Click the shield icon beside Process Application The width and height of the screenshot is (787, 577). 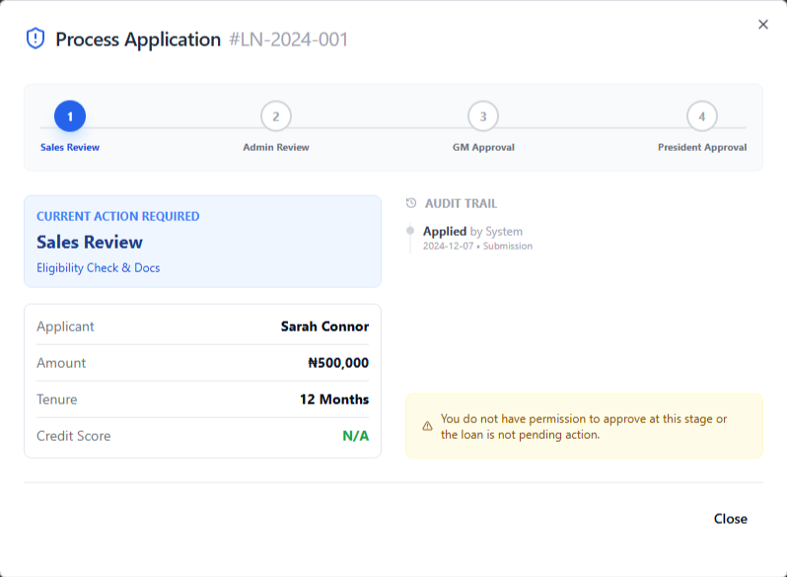click(36, 38)
